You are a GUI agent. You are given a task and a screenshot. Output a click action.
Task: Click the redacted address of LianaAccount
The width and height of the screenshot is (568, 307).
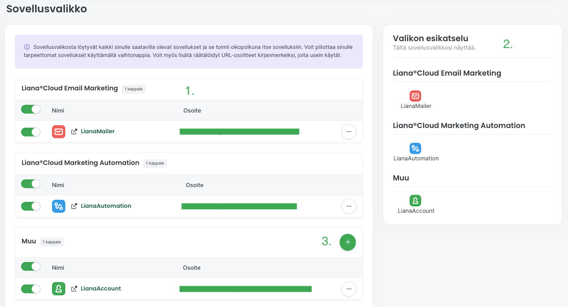click(x=246, y=289)
